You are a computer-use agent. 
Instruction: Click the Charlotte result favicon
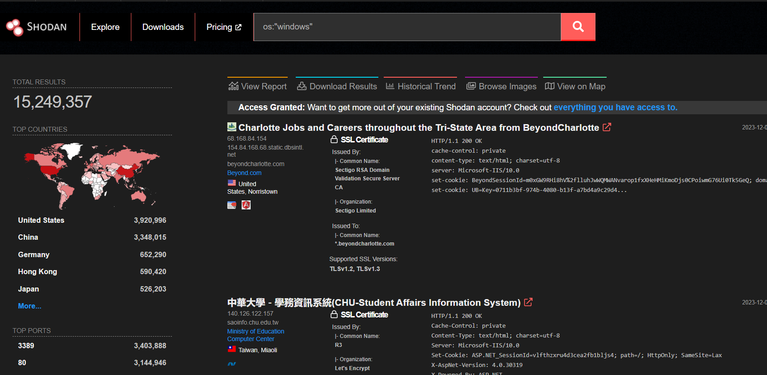click(x=232, y=127)
